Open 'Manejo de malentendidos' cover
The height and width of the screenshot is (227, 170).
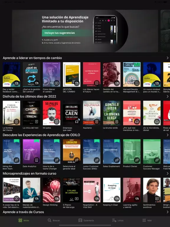tap(32, 190)
